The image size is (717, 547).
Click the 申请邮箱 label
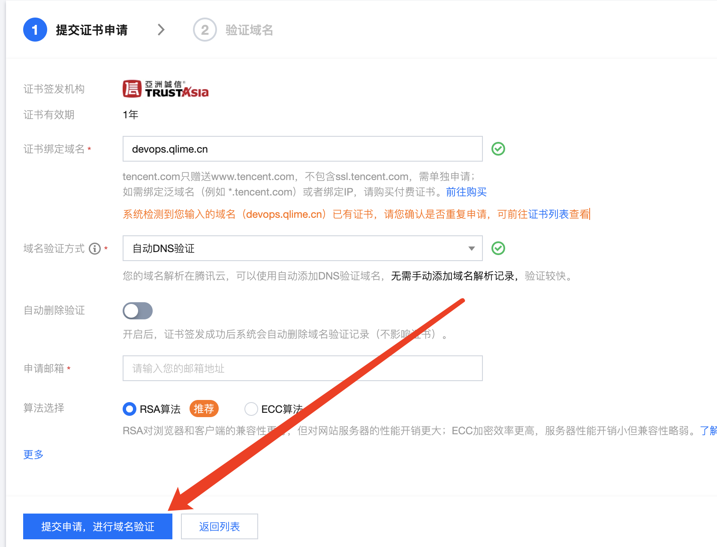click(44, 368)
